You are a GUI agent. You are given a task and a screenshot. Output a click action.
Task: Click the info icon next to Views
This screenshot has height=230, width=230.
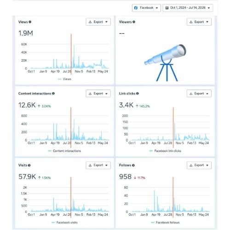pyautogui.click(x=30, y=22)
